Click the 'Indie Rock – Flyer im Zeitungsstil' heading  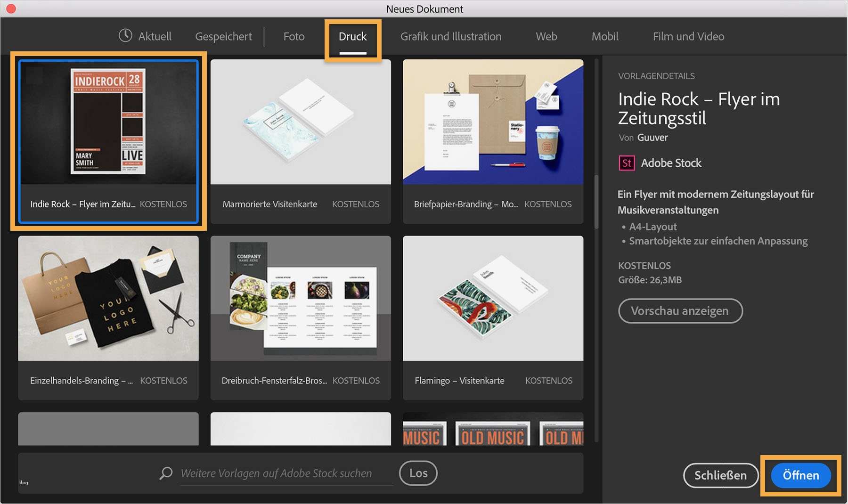(699, 108)
